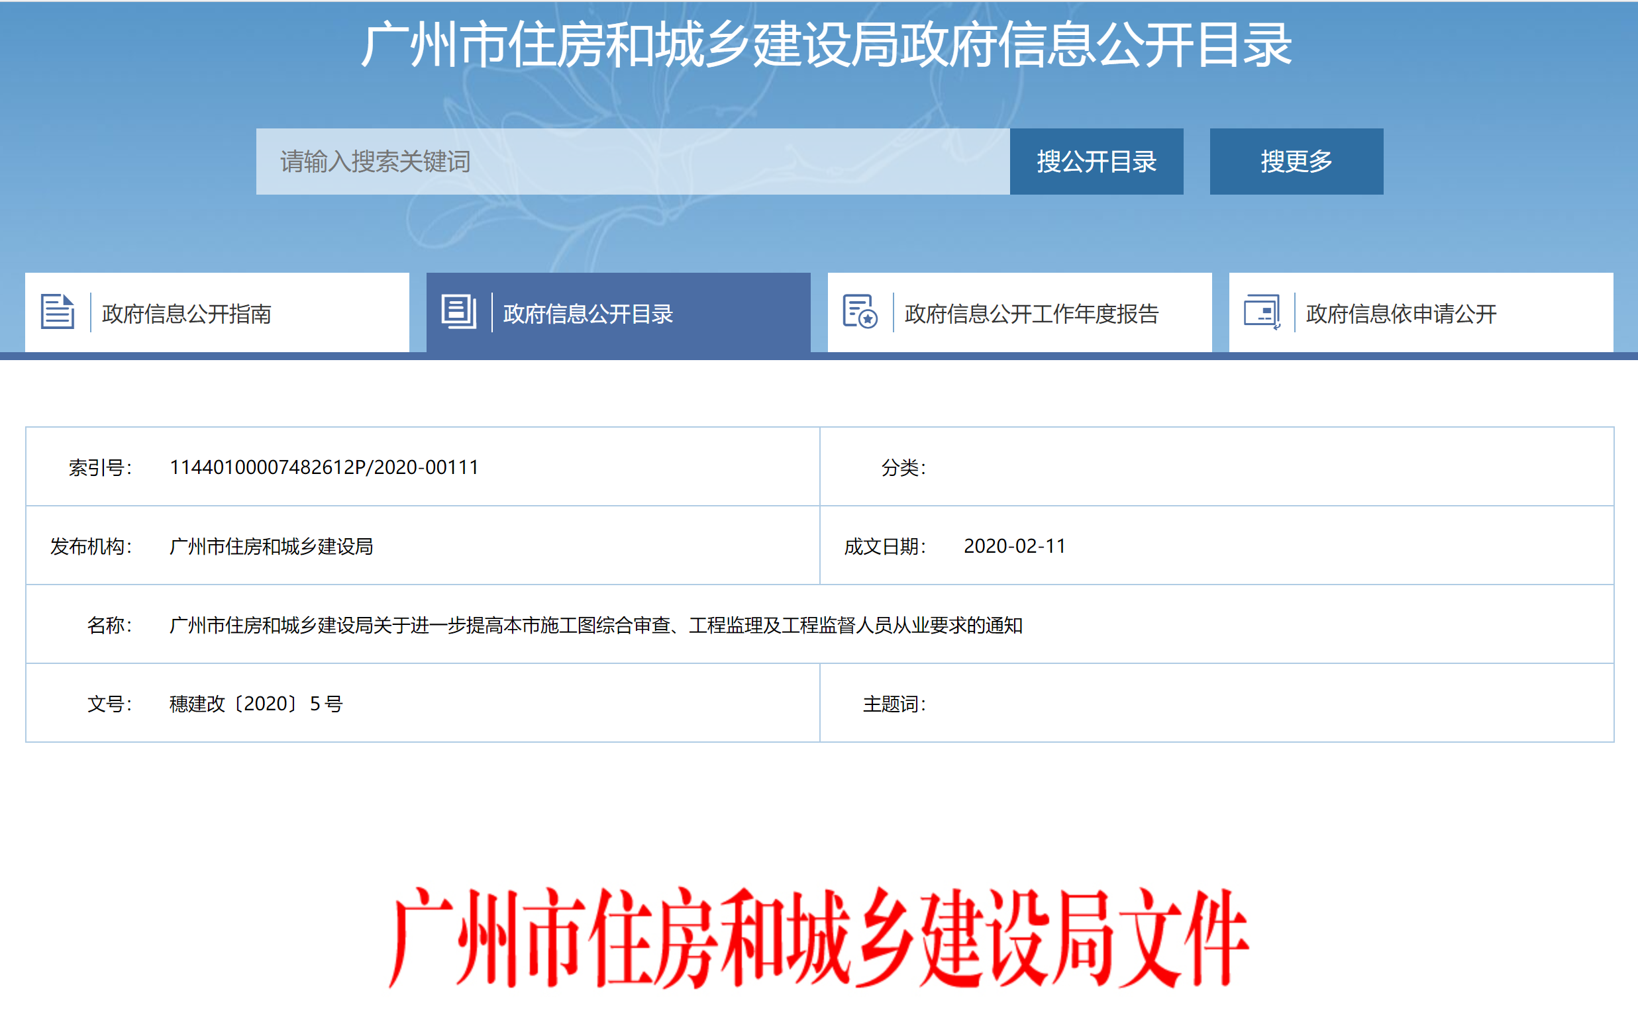Viewport: 1638px width, 1036px height.
Task: Click the report icon beside 工作年度报告
Action: pos(860,312)
